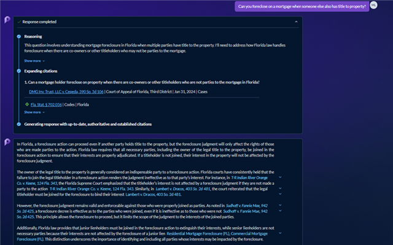Click the user question bubble about foreclosing
This screenshot has width=393, height=245.
pyautogui.click(x=302, y=7)
